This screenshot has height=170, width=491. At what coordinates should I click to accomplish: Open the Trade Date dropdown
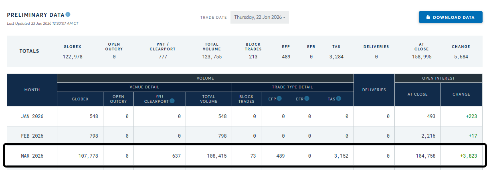260,17
